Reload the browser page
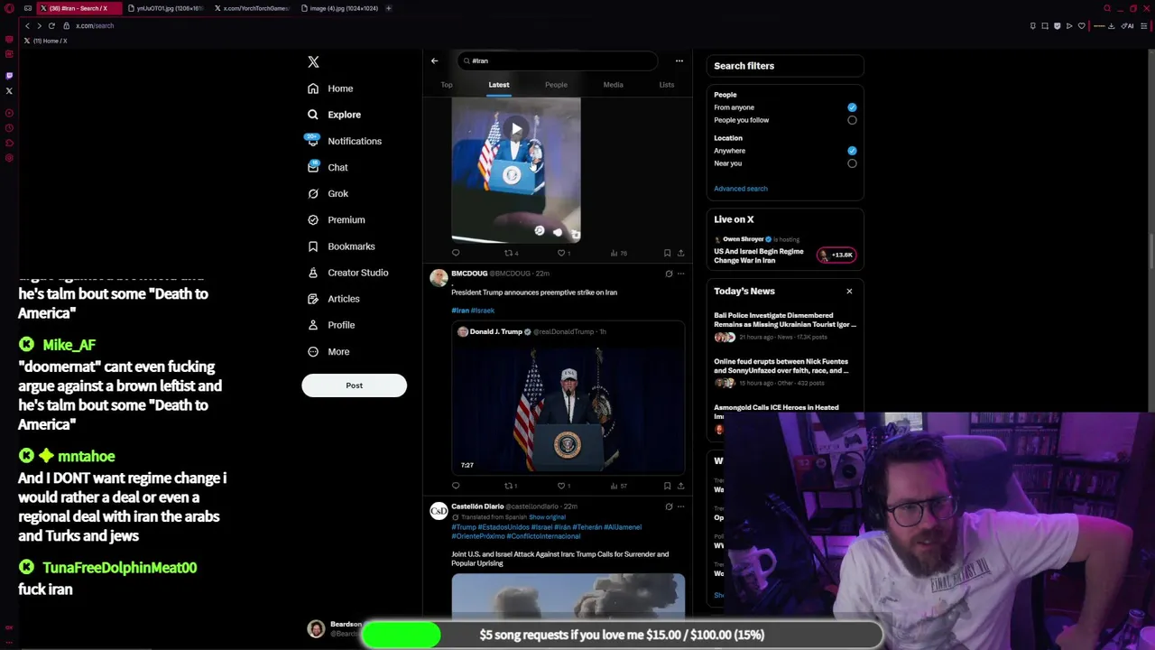1155x650 pixels. click(51, 25)
